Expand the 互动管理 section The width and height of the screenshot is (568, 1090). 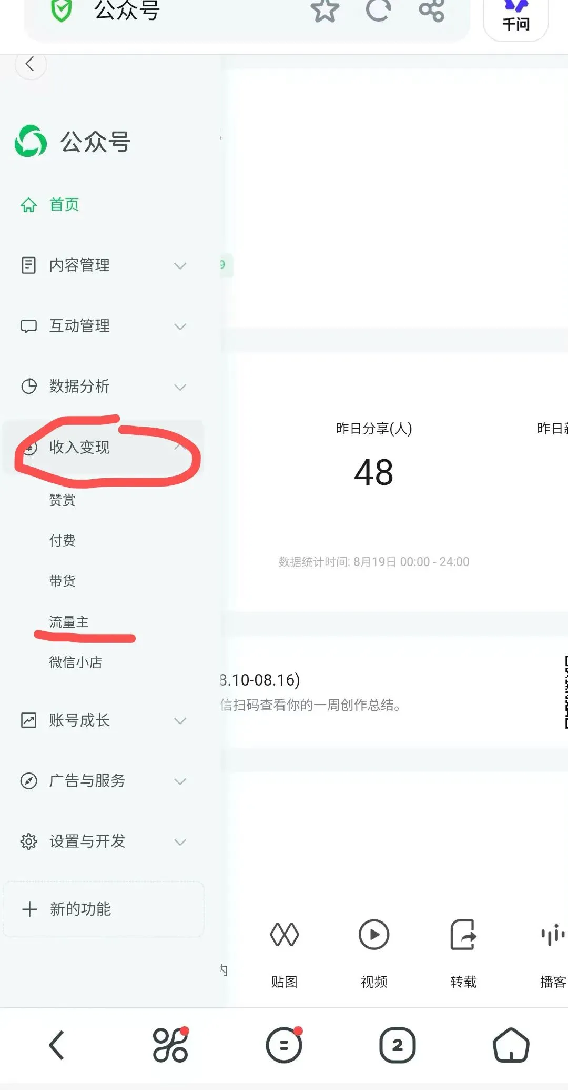pos(103,326)
